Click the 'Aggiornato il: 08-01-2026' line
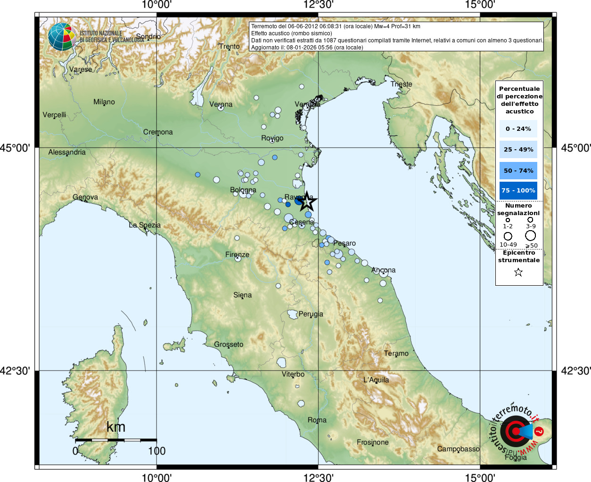 [307, 48]
